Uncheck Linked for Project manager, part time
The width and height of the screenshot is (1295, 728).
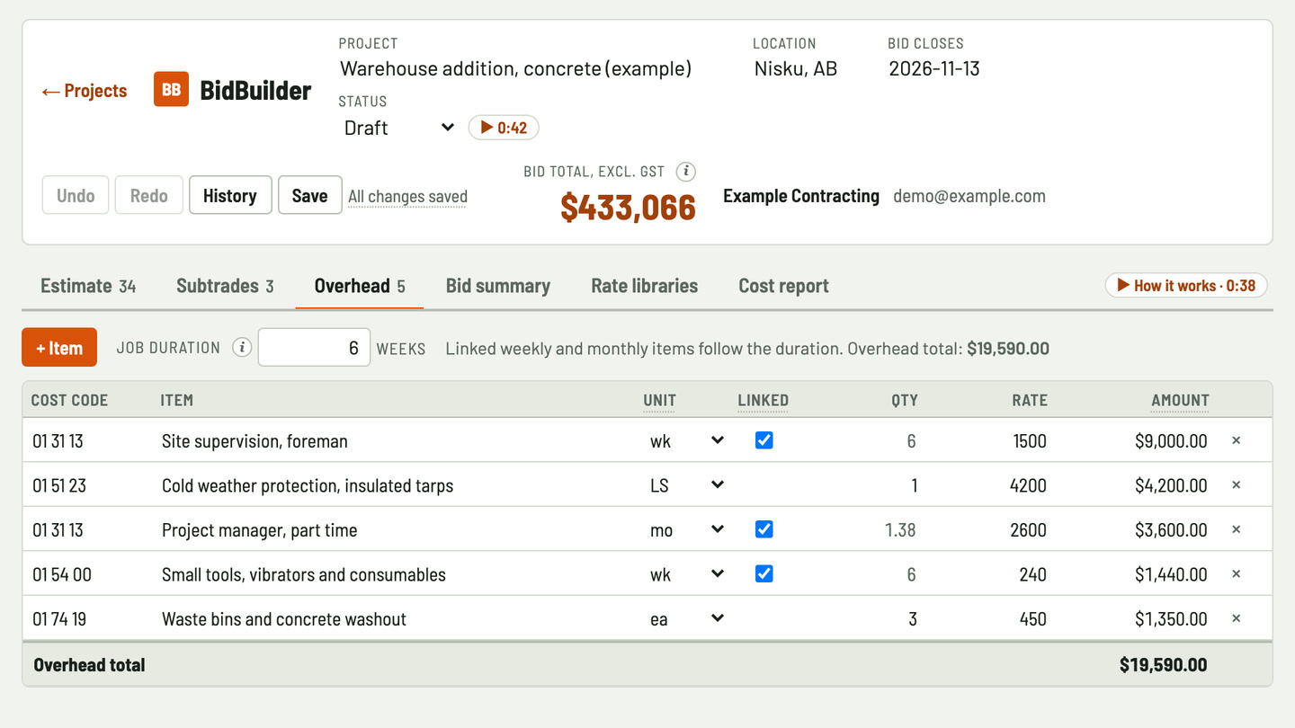click(764, 529)
